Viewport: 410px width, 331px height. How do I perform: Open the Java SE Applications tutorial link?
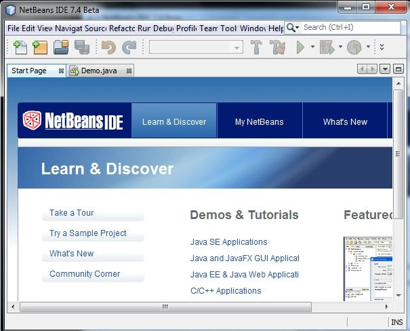[x=228, y=242]
